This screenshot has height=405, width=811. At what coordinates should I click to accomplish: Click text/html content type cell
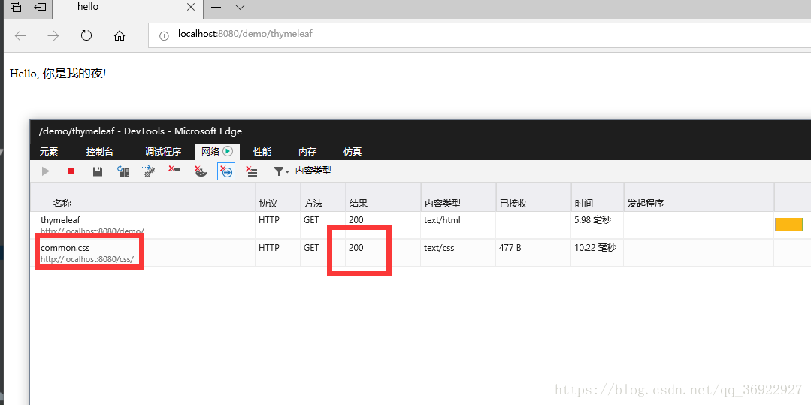[x=442, y=220]
